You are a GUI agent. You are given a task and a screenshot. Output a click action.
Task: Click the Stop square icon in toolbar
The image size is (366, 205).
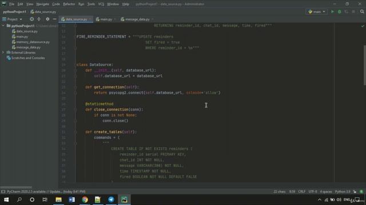[x=353, y=11]
